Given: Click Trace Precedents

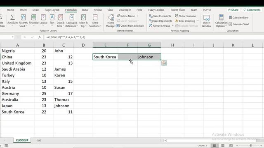Looking at the screenshot, I should pyautogui.click(x=160, y=16).
